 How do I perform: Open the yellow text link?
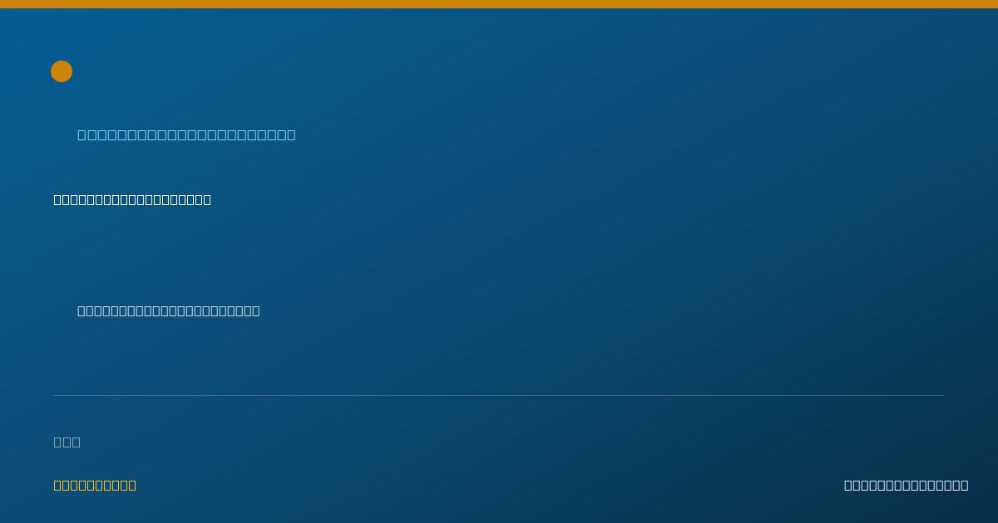95,485
